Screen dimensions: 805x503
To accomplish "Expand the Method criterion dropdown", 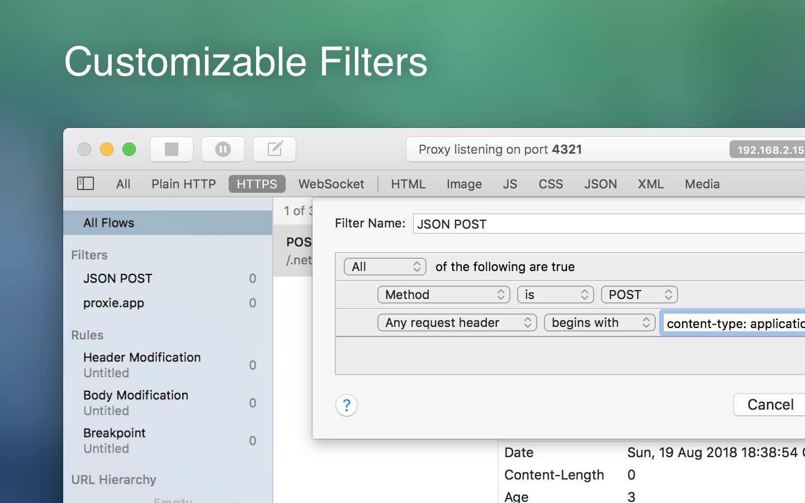I will [x=444, y=295].
